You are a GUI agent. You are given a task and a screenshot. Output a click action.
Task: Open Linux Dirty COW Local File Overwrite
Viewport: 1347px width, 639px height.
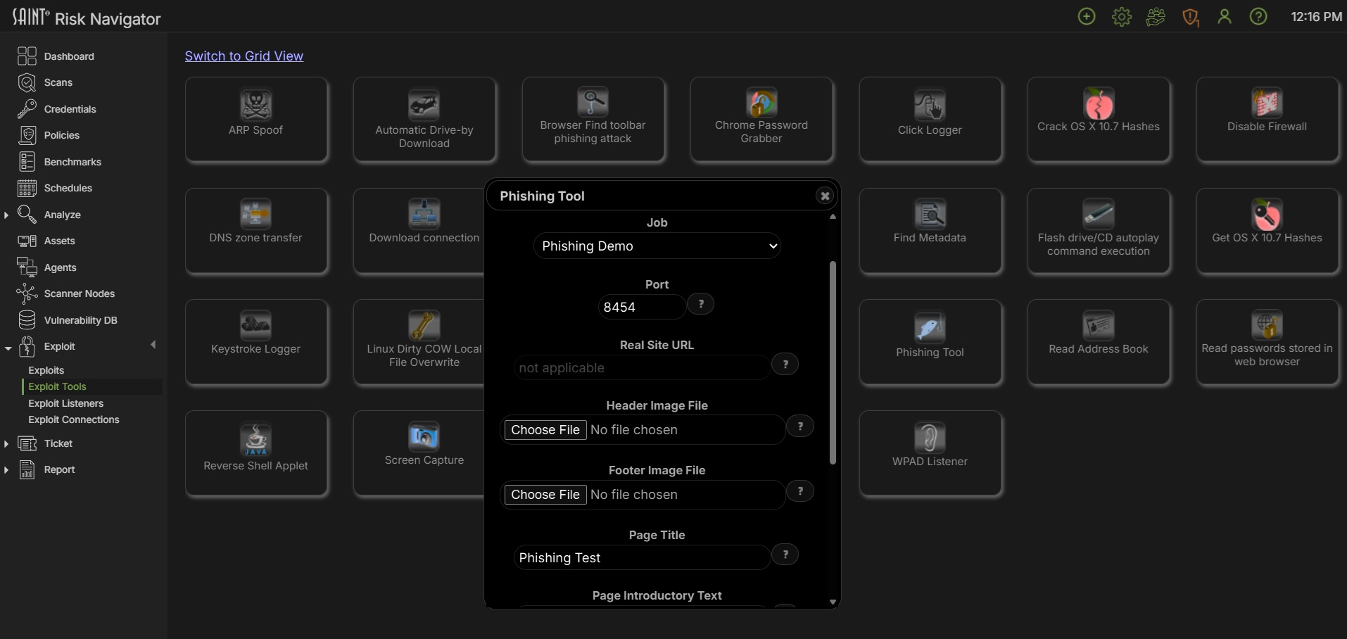pos(419,341)
